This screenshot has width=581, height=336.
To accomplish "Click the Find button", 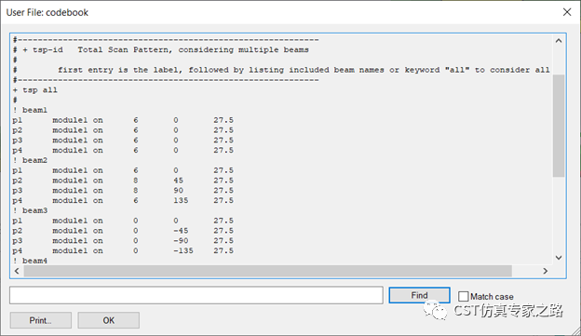I will 419,295.
